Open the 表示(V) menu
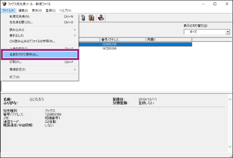This screenshot has width=233, height=158. (37, 10)
